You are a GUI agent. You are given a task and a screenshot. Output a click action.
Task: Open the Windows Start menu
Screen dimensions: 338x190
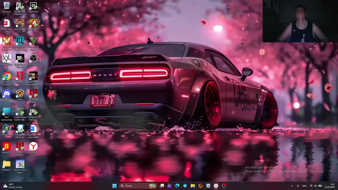(114, 186)
